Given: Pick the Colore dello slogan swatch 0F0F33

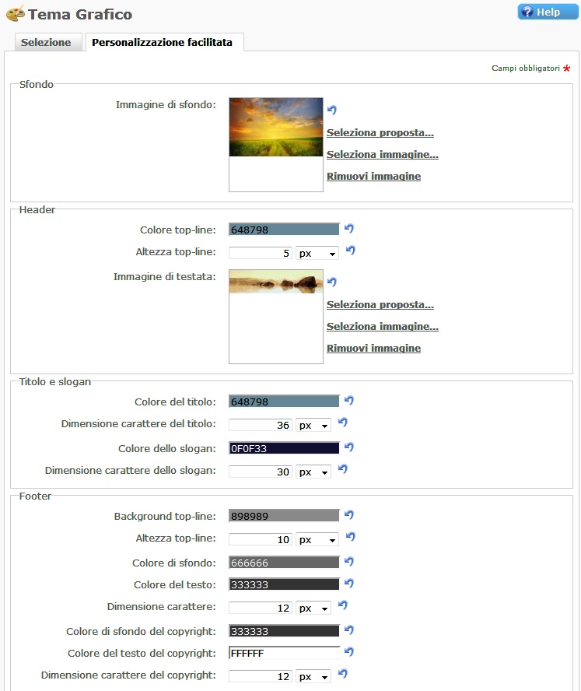Looking at the screenshot, I should [284, 448].
